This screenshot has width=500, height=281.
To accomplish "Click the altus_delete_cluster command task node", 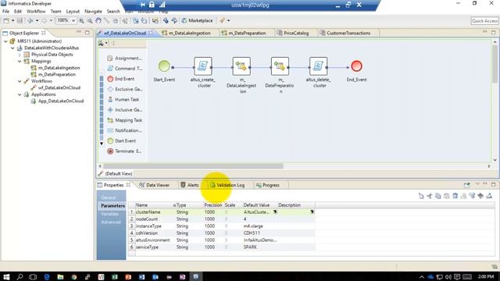I will [x=318, y=66].
